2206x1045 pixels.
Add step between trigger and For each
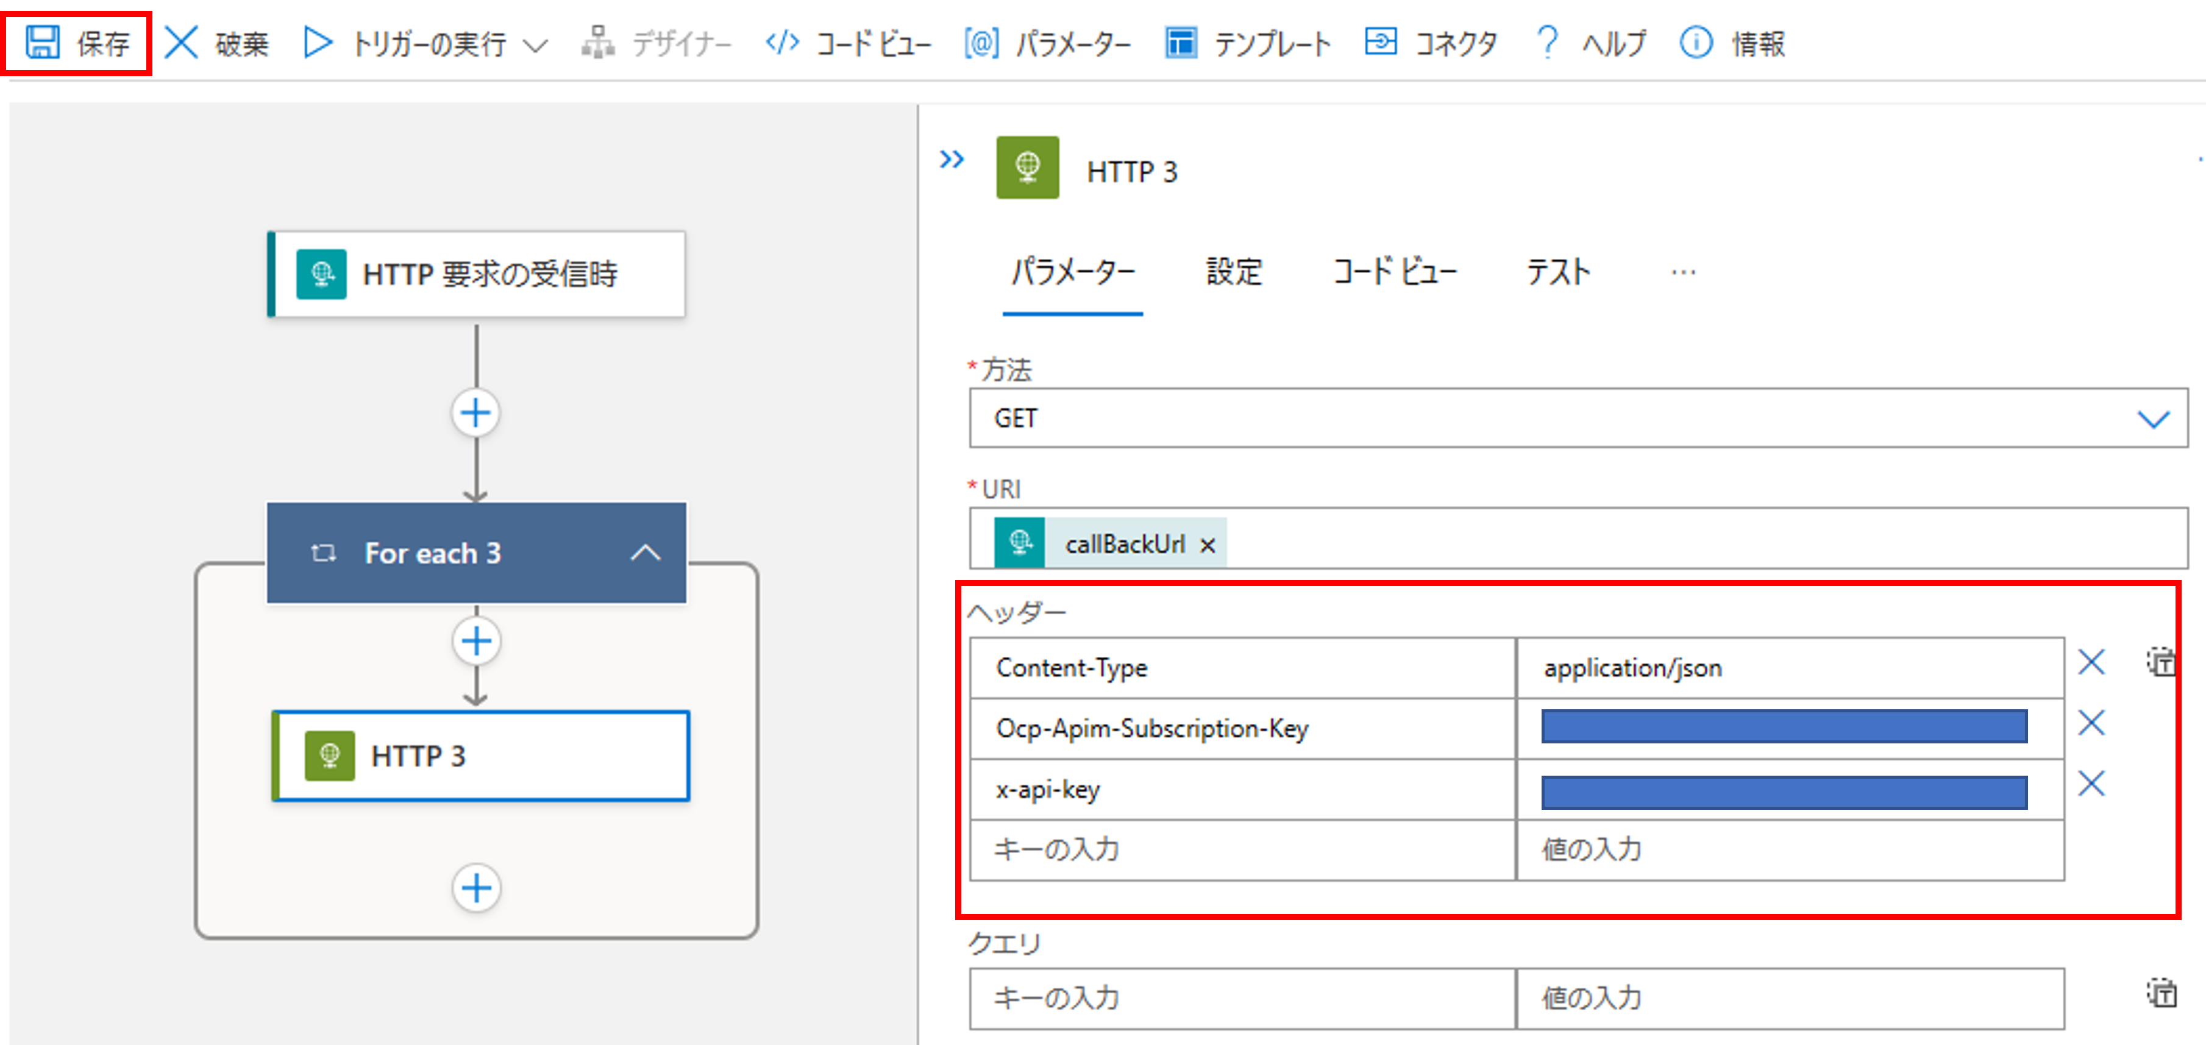pos(476,413)
